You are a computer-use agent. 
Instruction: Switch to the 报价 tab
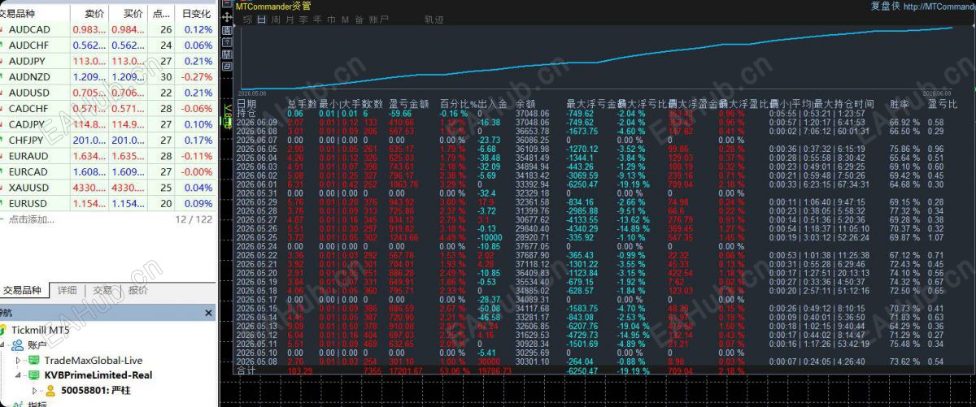[x=138, y=290]
